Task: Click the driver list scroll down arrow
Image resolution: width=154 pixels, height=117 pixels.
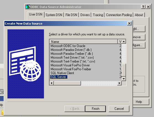Action: click(x=124, y=79)
